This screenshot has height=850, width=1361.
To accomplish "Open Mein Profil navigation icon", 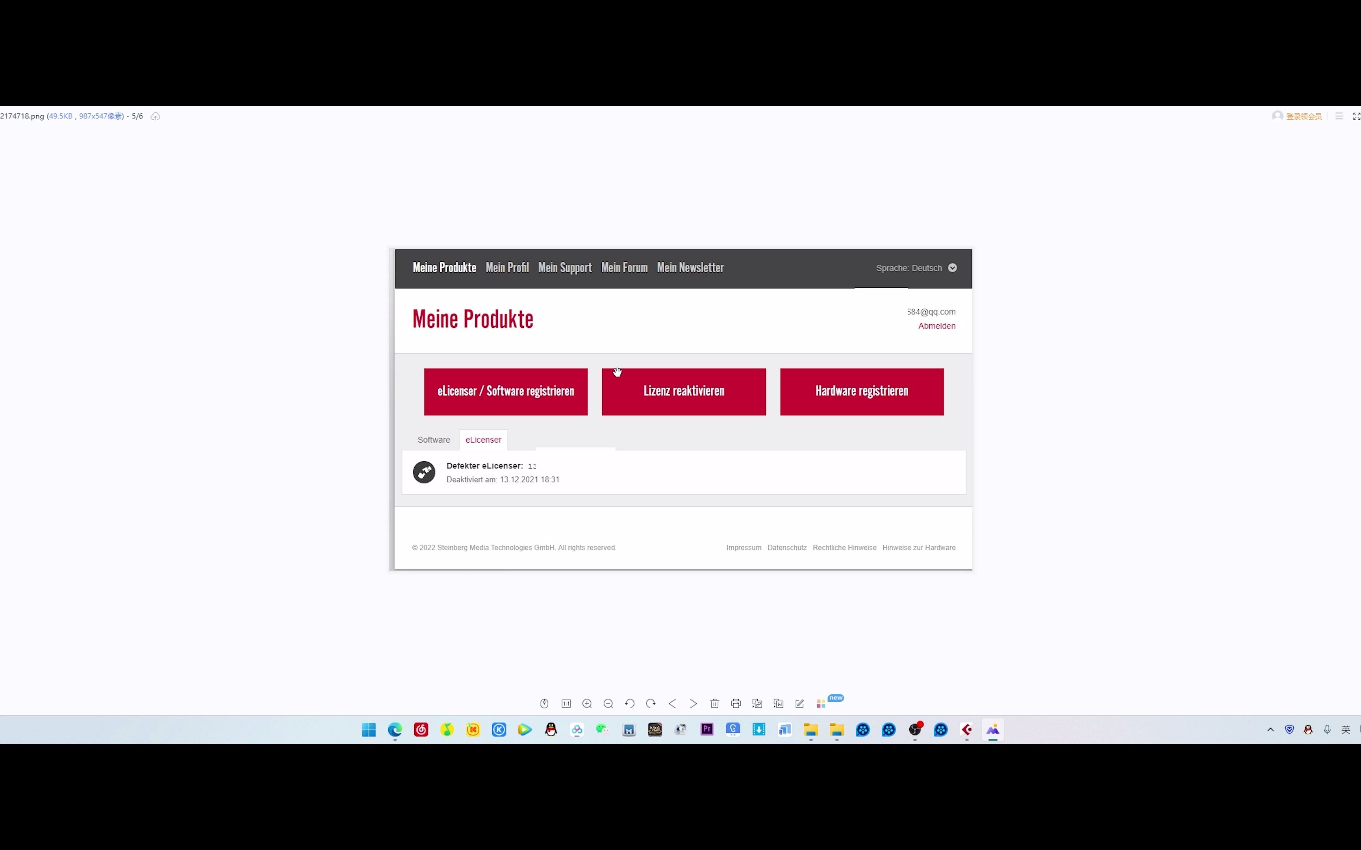I will pos(506,267).
